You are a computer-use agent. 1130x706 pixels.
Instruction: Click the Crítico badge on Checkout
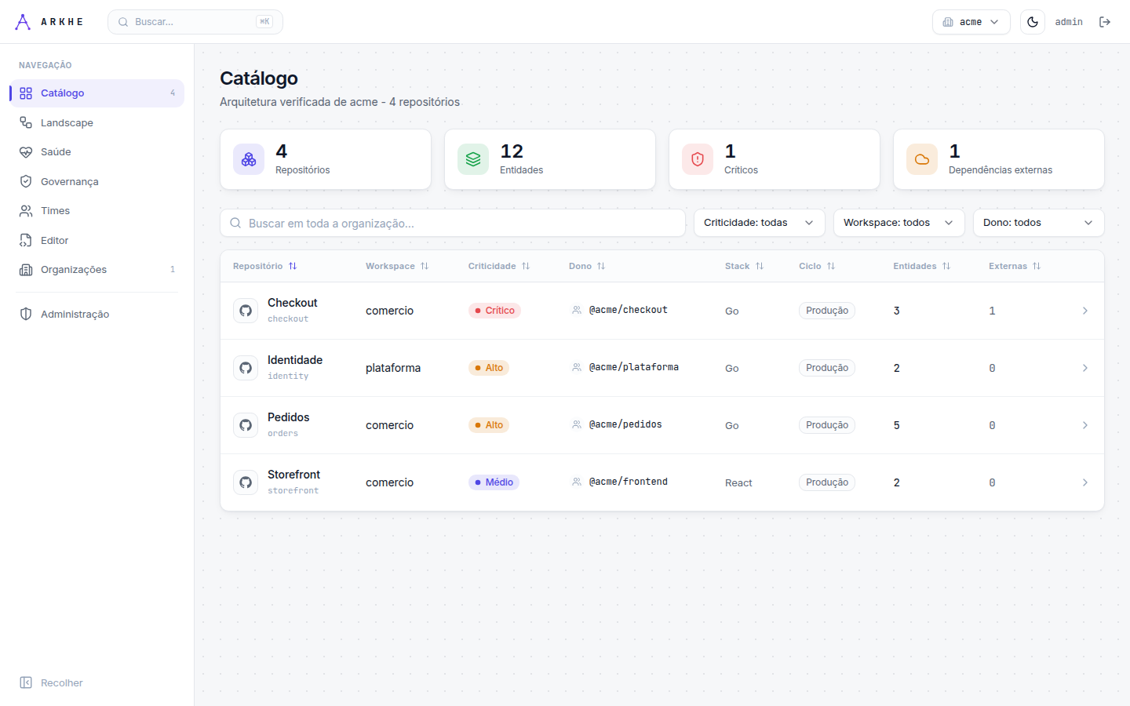click(494, 311)
